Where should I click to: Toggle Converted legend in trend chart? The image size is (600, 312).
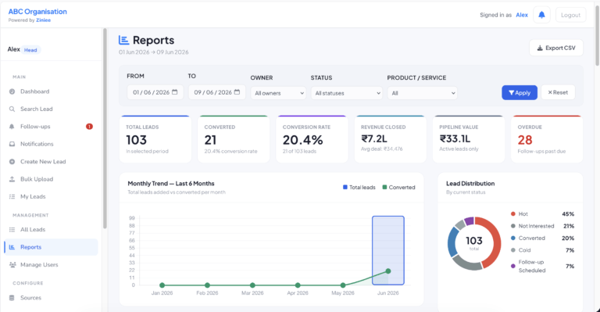[x=398, y=187]
